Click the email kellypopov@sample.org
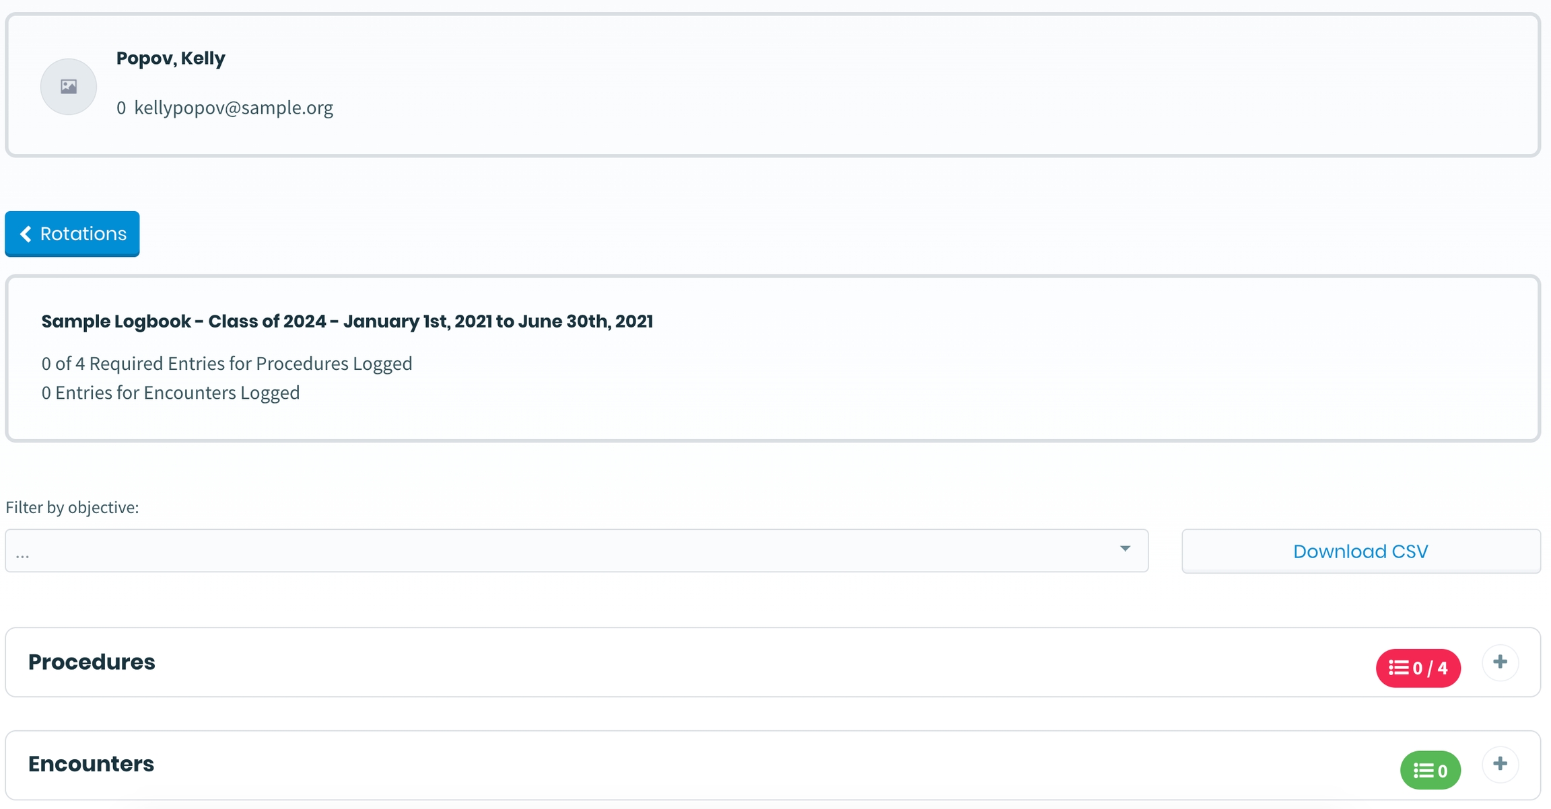The image size is (1551, 809). pos(234,108)
